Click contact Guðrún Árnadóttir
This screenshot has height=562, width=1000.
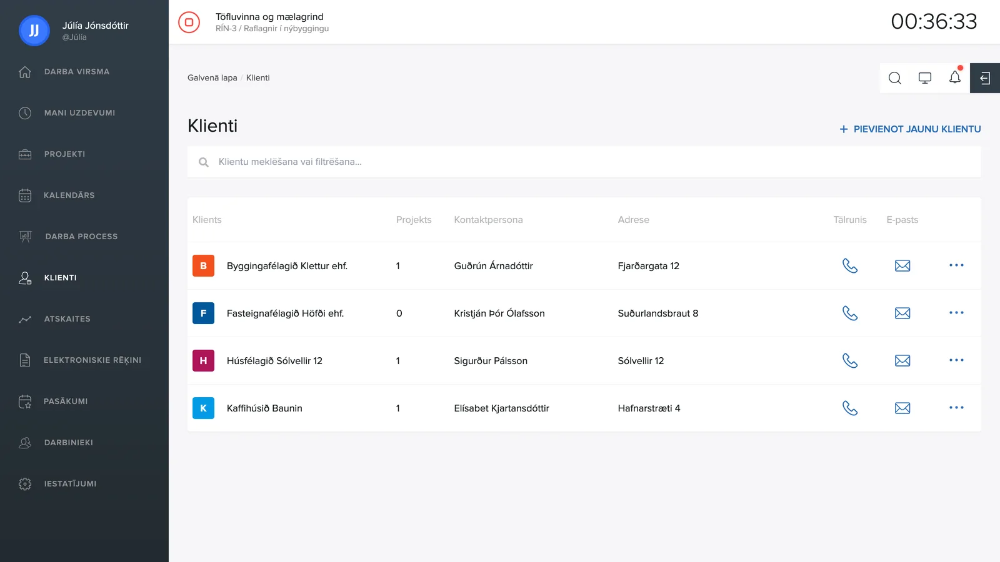494,266
